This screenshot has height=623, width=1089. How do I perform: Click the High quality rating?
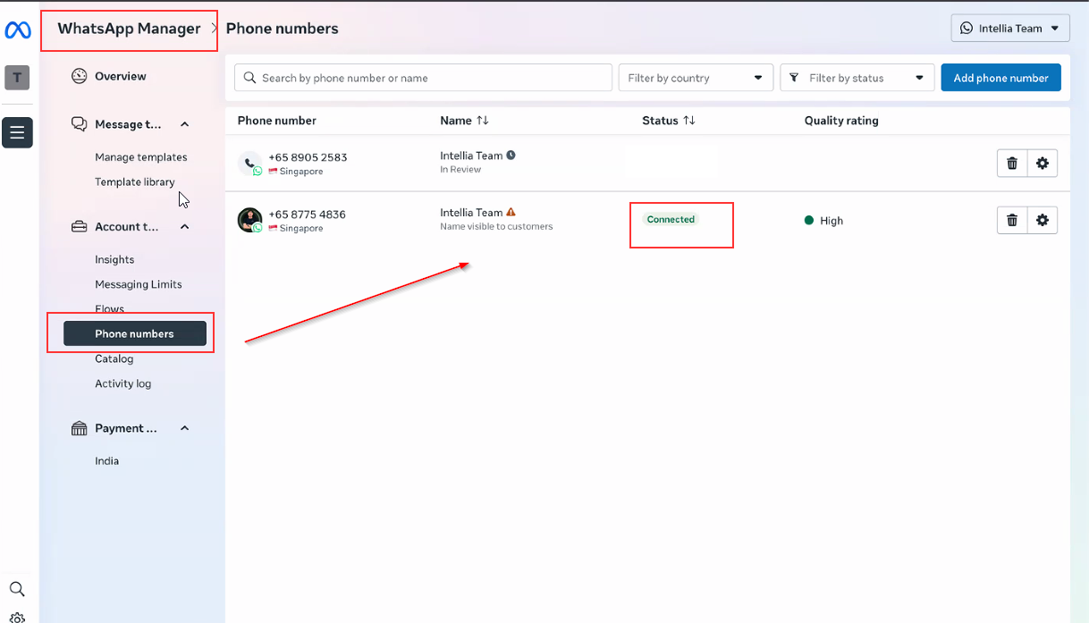pyautogui.click(x=823, y=221)
